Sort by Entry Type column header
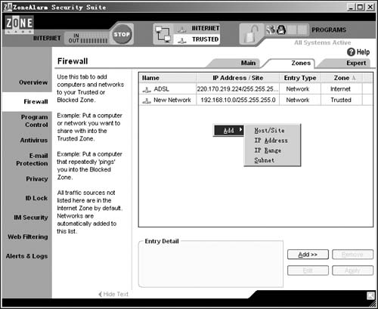Viewport: 378px width, 309px height. tap(300, 78)
